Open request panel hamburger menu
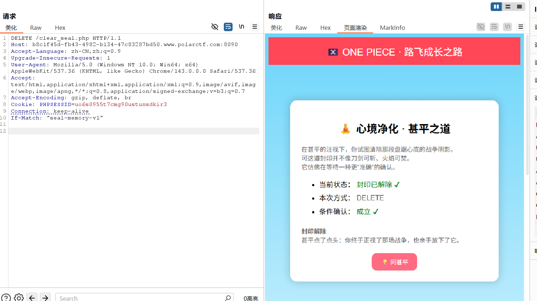 pos(255,27)
